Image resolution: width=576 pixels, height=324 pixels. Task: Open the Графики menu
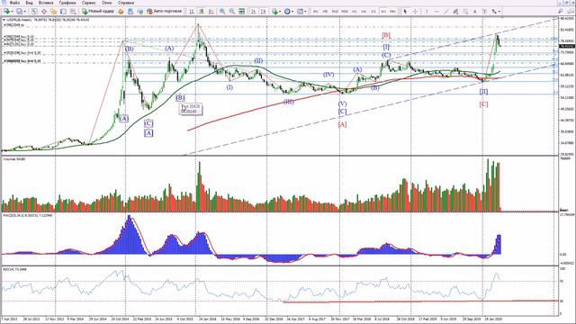tap(67, 3)
